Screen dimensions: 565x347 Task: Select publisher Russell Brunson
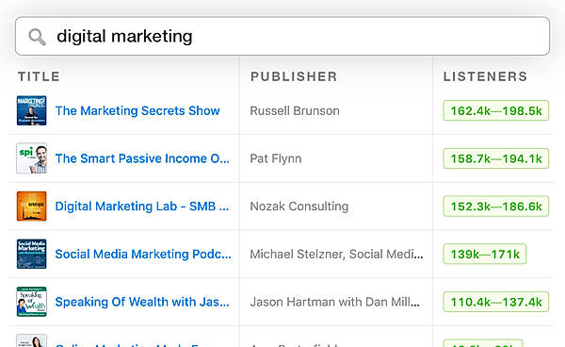coord(295,110)
